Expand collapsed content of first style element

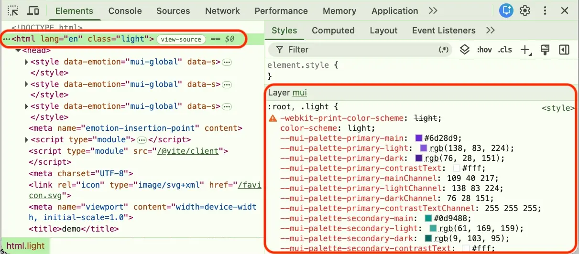(x=227, y=62)
